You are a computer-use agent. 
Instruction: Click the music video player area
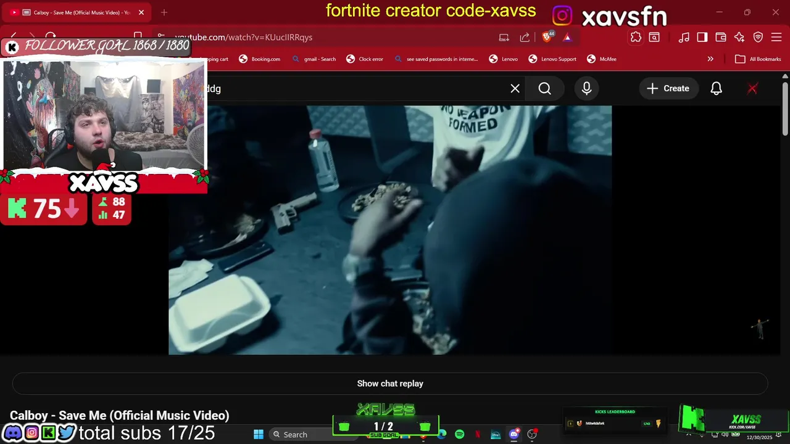click(x=390, y=230)
